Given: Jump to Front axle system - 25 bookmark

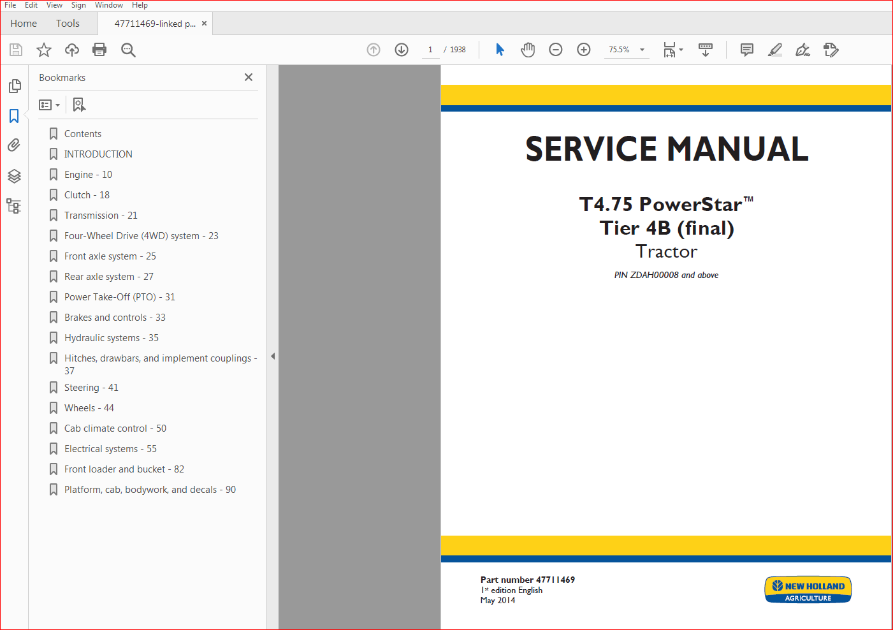Looking at the screenshot, I should click(110, 256).
